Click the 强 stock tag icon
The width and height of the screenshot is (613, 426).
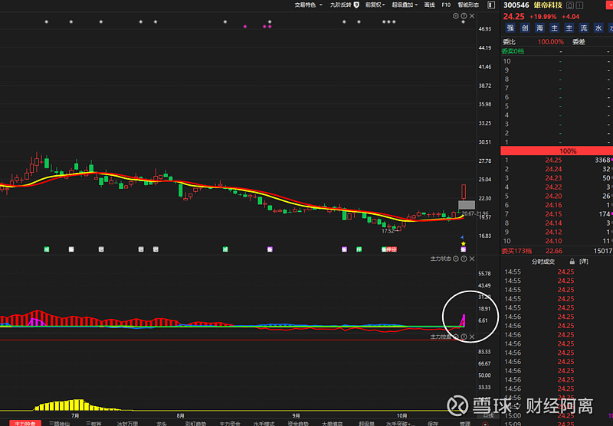pyautogui.click(x=510, y=28)
